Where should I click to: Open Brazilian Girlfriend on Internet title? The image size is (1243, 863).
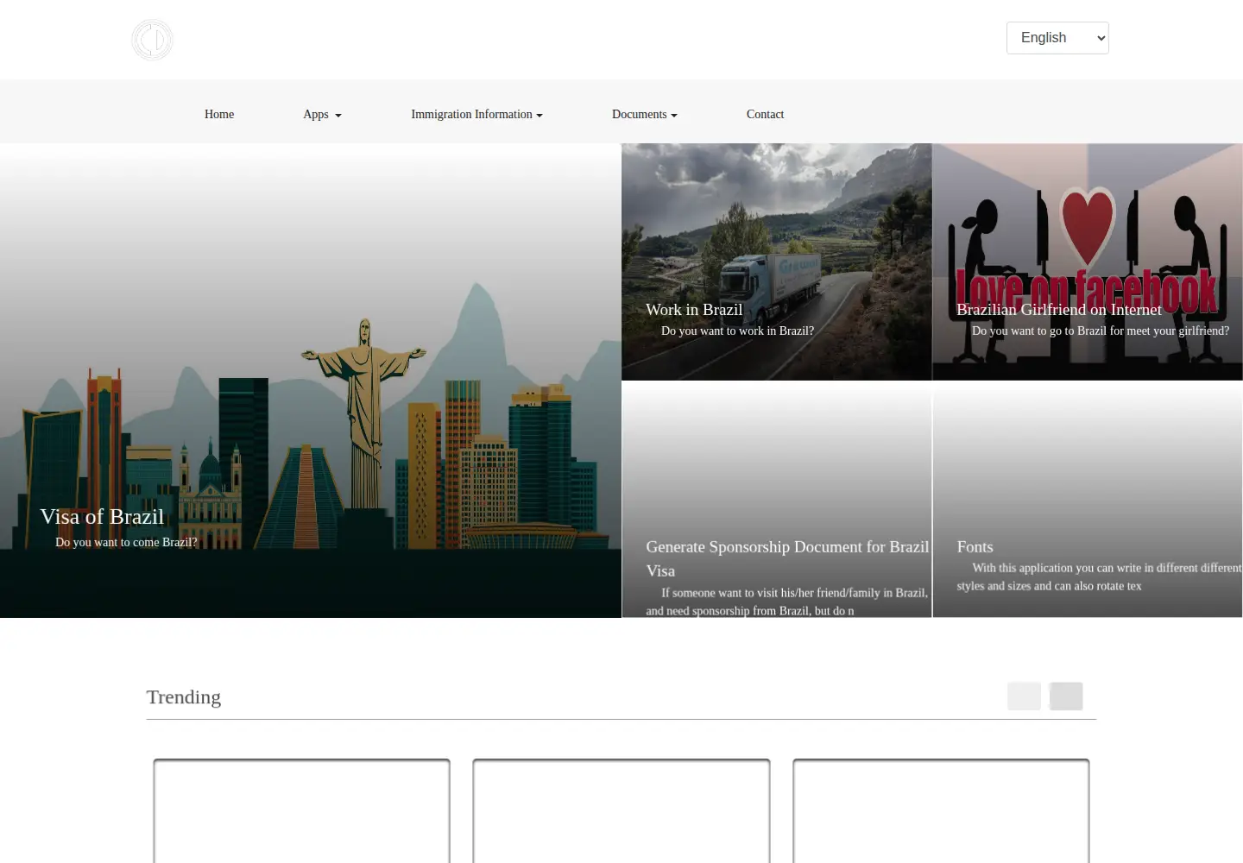1059,310
